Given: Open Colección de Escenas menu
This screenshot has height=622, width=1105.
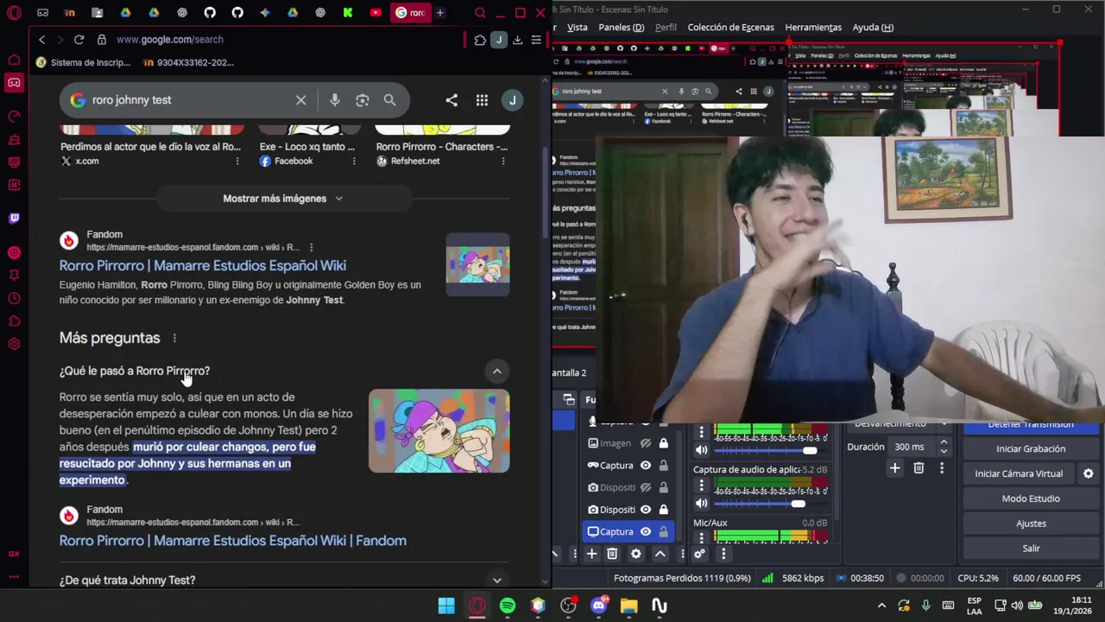Looking at the screenshot, I should click(730, 28).
